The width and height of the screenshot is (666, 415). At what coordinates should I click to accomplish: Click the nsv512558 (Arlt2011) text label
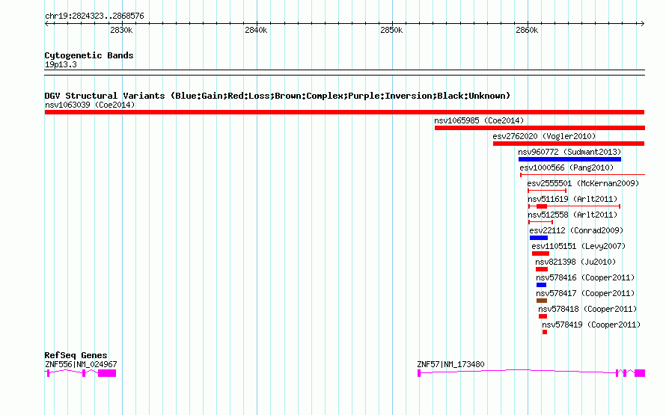pos(572,215)
